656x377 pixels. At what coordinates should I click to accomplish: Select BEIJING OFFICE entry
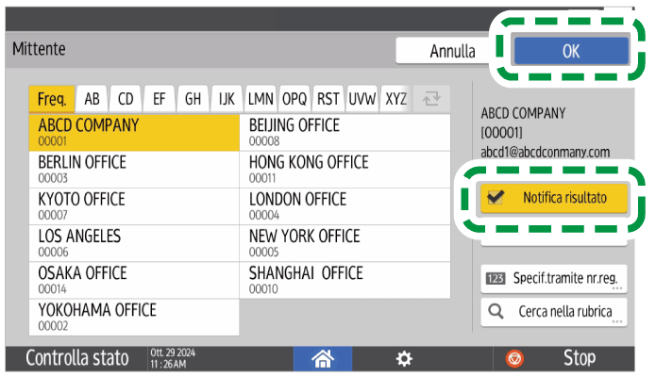[345, 133]
